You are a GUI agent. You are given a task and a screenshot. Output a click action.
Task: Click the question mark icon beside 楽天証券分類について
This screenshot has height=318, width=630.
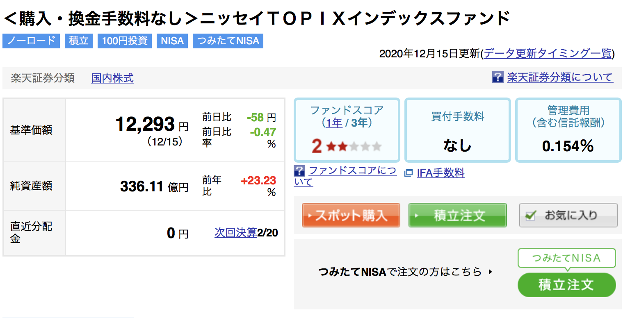click(x=498, y=77)
